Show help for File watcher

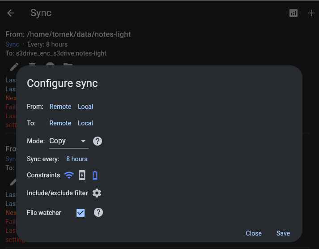pos(98,212)
